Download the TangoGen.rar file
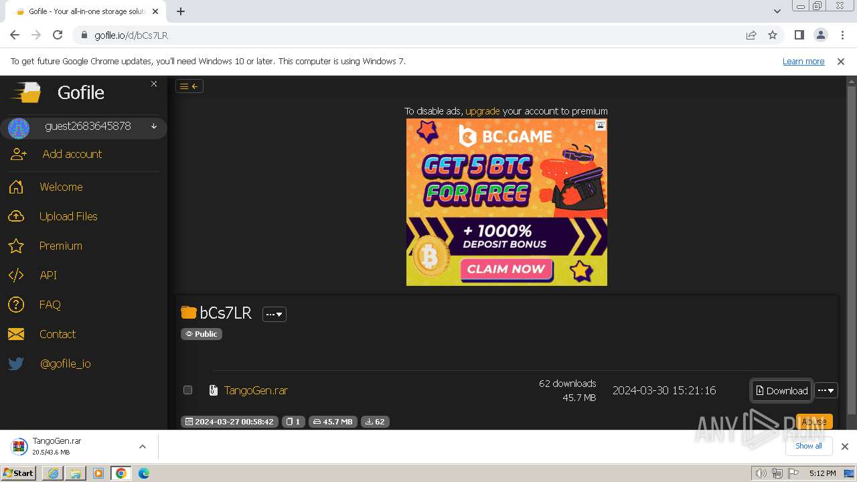The image size is (857, 482). (782, 390)
